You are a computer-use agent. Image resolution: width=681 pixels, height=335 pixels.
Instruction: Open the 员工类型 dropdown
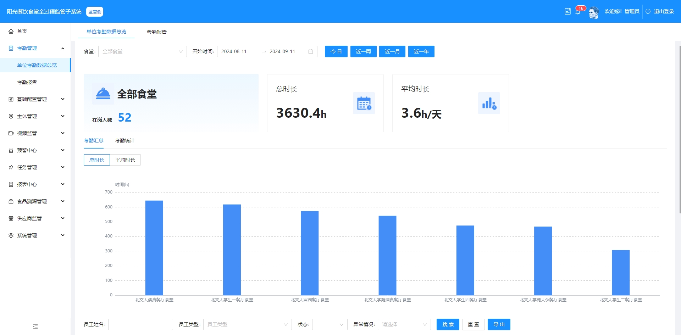[x=248, y=324]
